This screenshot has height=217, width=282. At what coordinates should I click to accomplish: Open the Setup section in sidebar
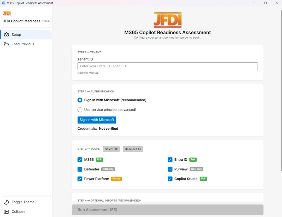coord(26,35)
